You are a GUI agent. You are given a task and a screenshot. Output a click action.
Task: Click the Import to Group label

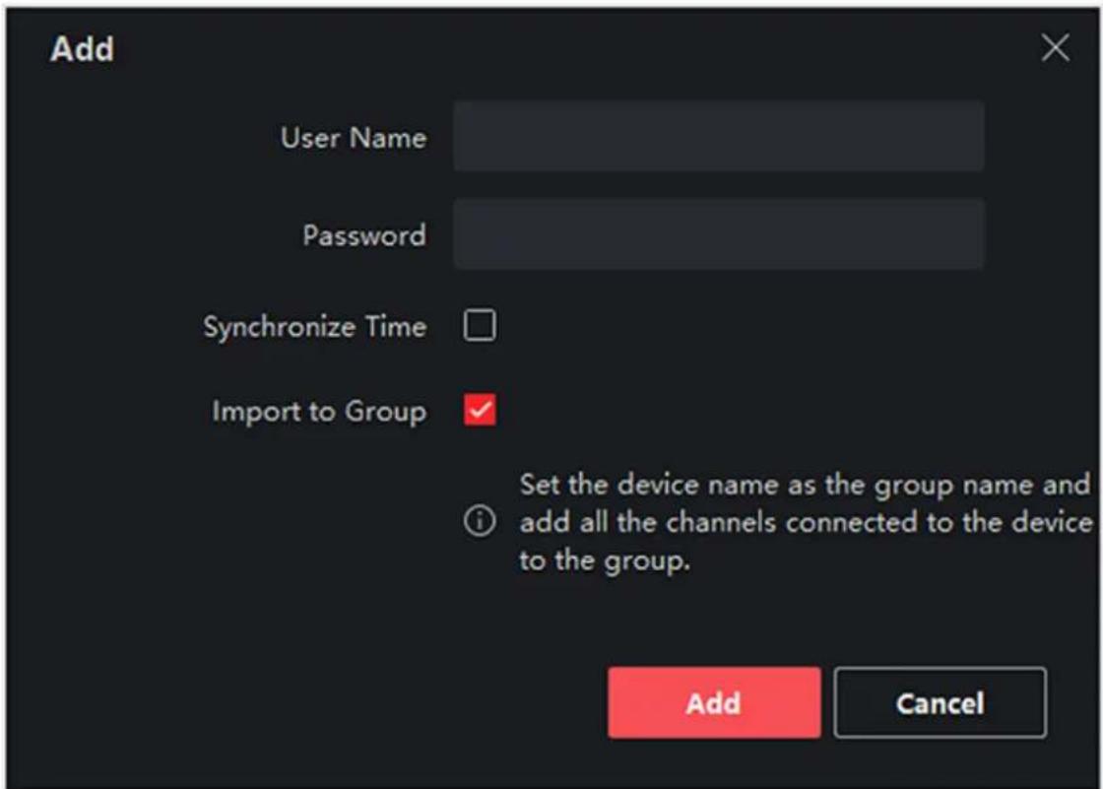tap(319, 411)
